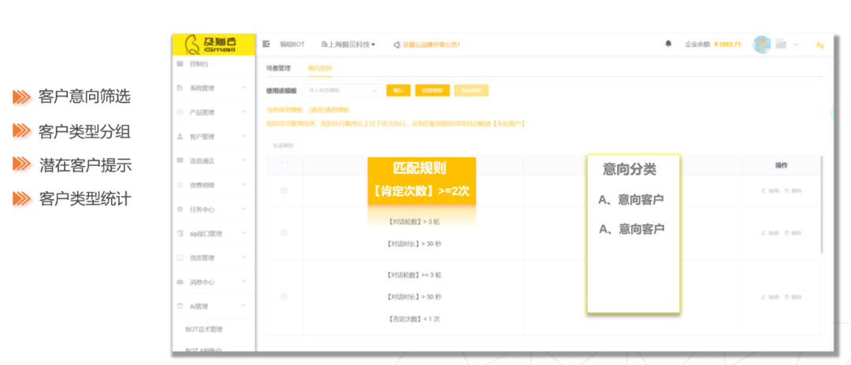Click the announcement speaker icon
This screenshot has width=851, height=365.
click(x=396, y=45)
